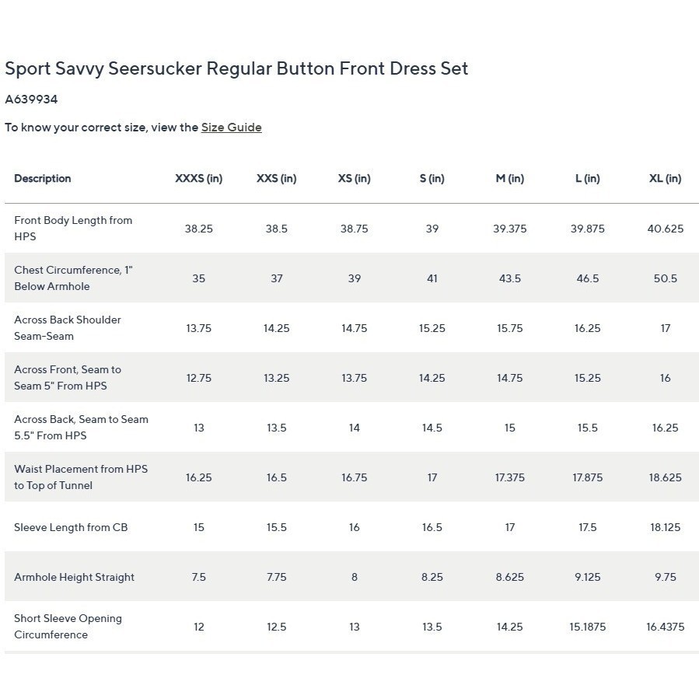Click the product code A639934
Viewport: 699px width, 699px height.
31,99
